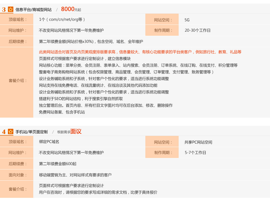This screenshot has width=270, height=203.
Task: Click the 整套电子商务购物网站系统 line
Action: (126, 72)
